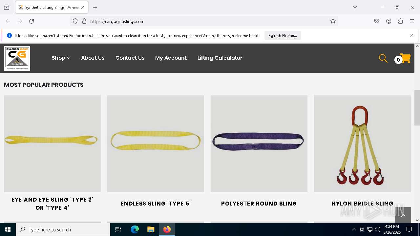
Task: Open the List all tabs chevron
Action: (355, 7)
